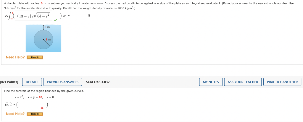Screen dimensions: 303x122
Task: Choose PRACTICE ANOTHER version
Action: [282, 82]
